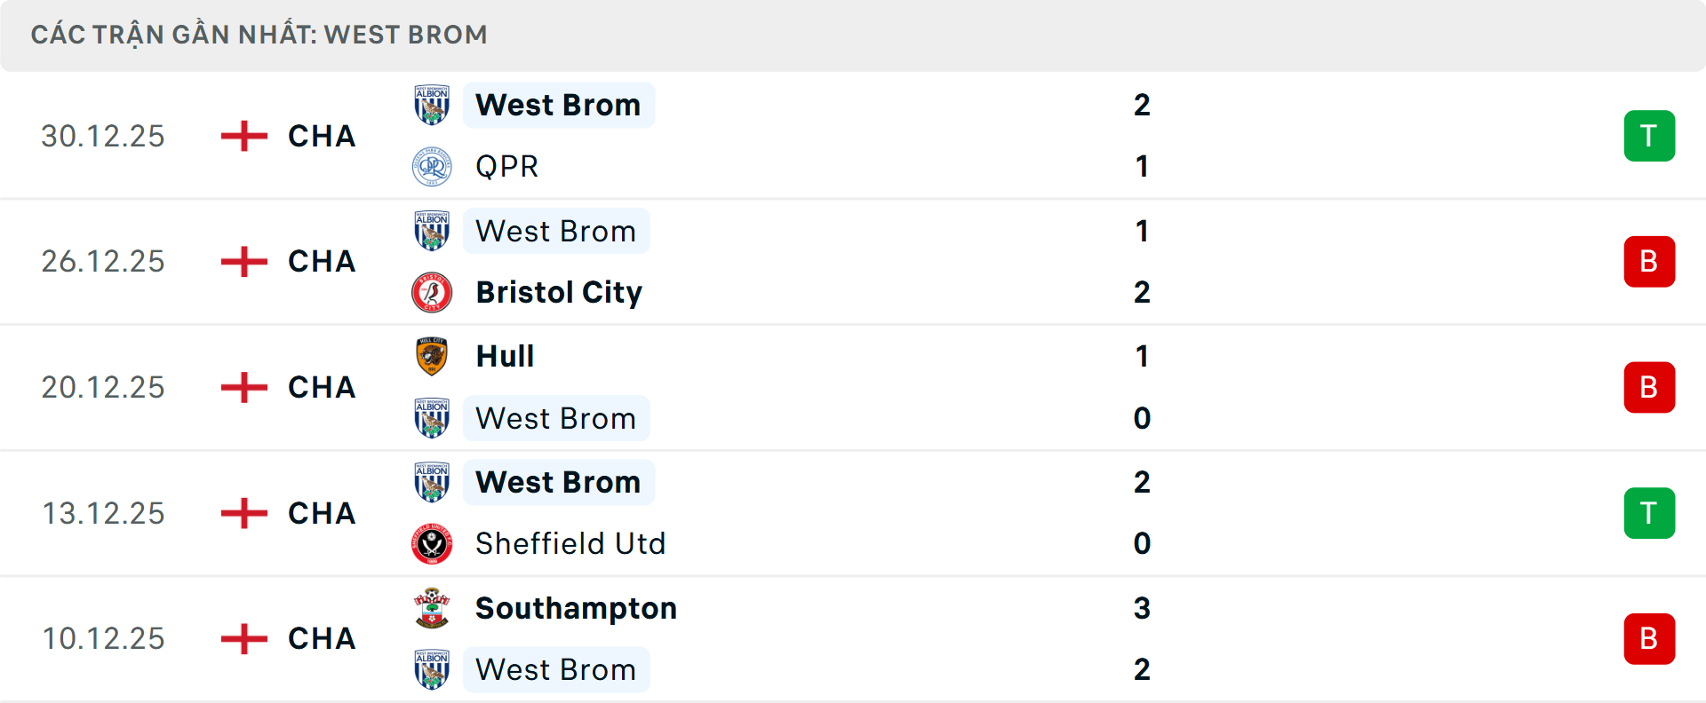The height and width of the screenshot is (703, 1706).
Task: Click the West Brom team name link
Action: (558, 104)
